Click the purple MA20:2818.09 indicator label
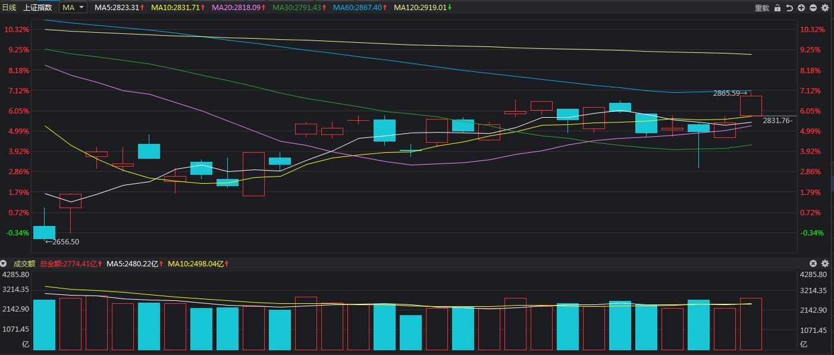834x355 pixels. coord(239,8)
